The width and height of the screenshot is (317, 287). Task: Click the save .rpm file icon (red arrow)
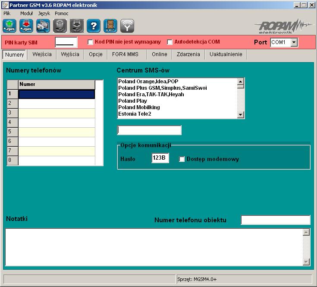(x=26, y=26)
